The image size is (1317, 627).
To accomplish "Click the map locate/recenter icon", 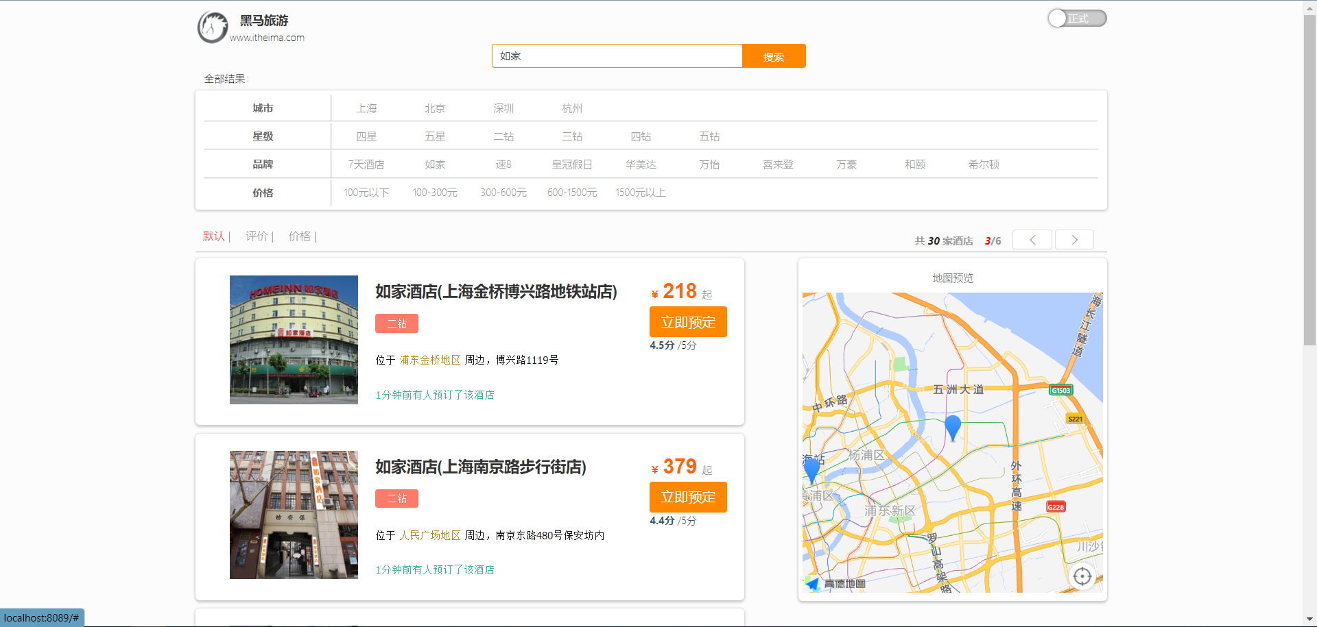I will 1082,577.
